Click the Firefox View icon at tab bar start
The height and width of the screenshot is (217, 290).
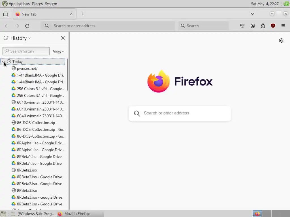tap(6, 14)
